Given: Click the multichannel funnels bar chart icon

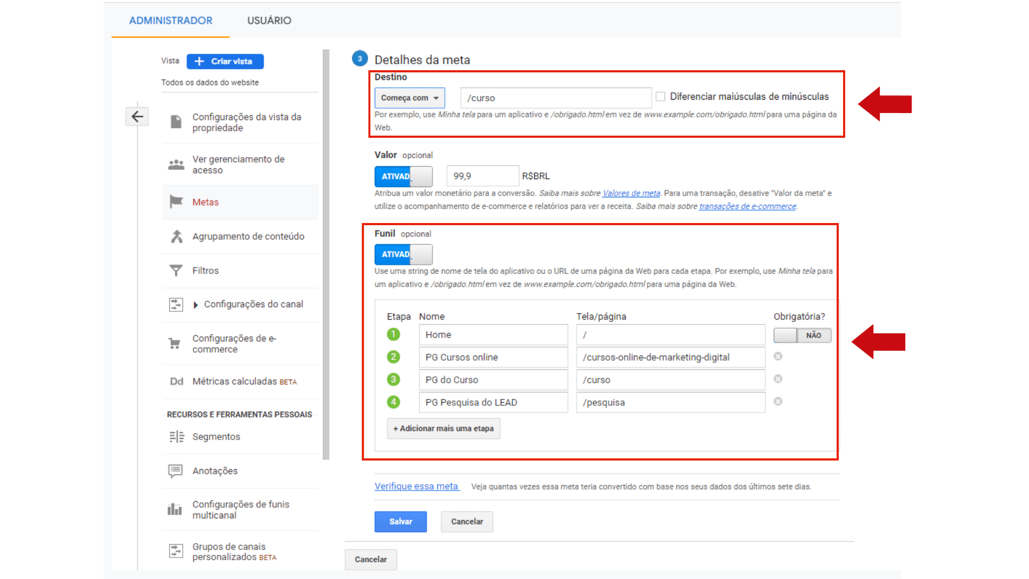Looking at the screenshot, I should coord(175,509).
